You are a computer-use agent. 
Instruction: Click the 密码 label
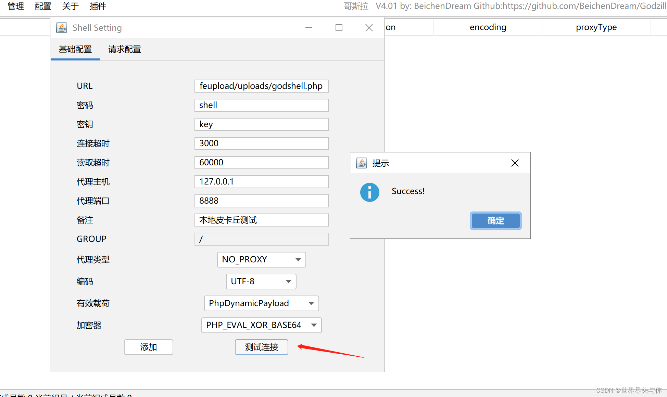pos(85,105)
